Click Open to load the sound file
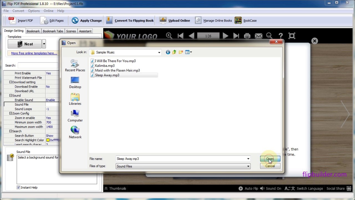 pos(270,159)
